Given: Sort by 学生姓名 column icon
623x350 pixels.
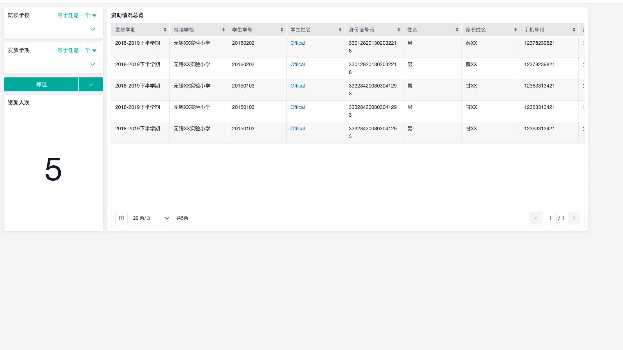Looking at the screenshot, I should pyautogui.click(x=340, y=30).
